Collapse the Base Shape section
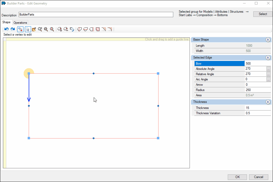 click(268, 40)
